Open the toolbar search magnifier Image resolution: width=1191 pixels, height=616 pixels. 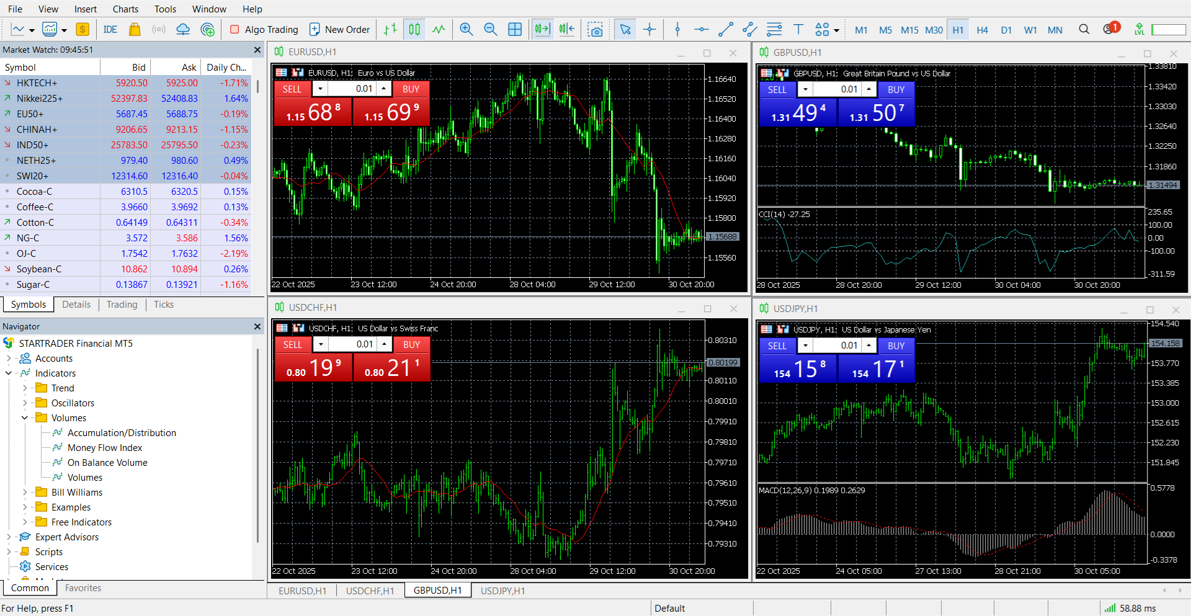pos(1084,29)
